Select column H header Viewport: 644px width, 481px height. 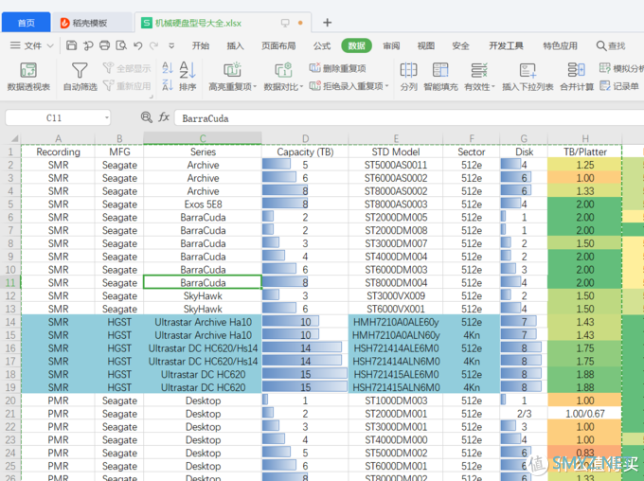(585, 138)
